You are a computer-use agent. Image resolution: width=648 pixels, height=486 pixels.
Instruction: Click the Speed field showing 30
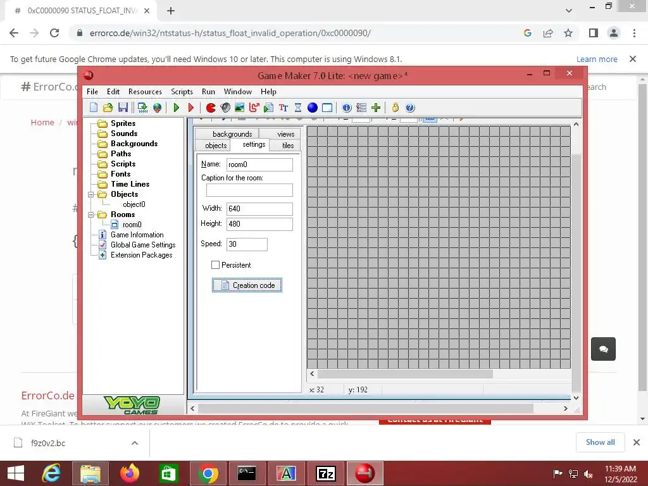tap(247, 244)
